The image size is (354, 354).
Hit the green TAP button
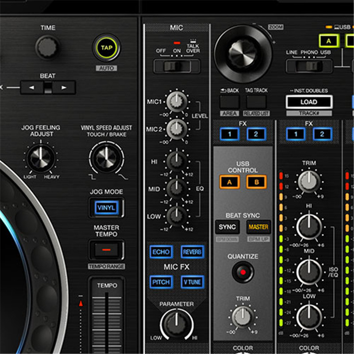point(107,48)
